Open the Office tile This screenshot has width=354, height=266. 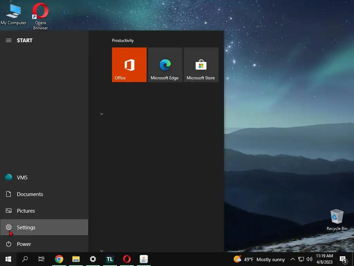click(x=129, y=65)
